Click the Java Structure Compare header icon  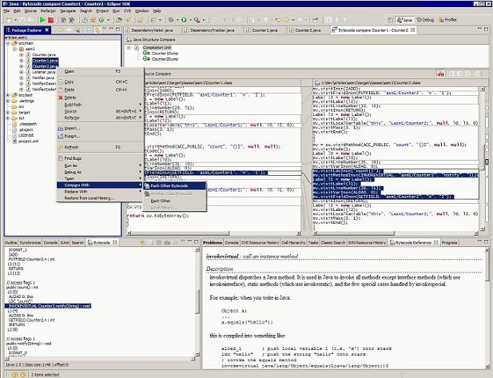pyautogui.click(x=129, y=40)
